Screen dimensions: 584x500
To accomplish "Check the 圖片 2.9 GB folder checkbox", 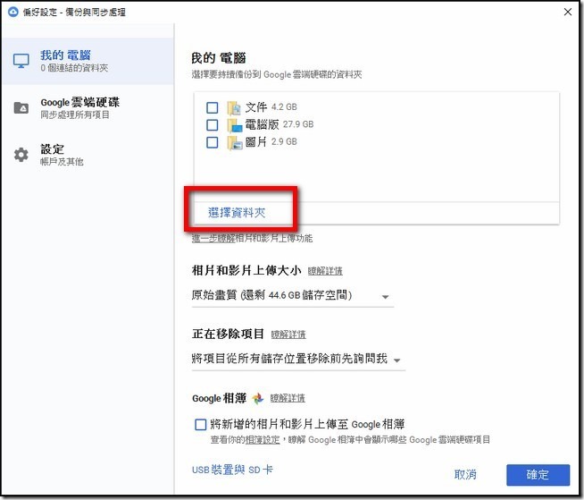I will point(213,142).
